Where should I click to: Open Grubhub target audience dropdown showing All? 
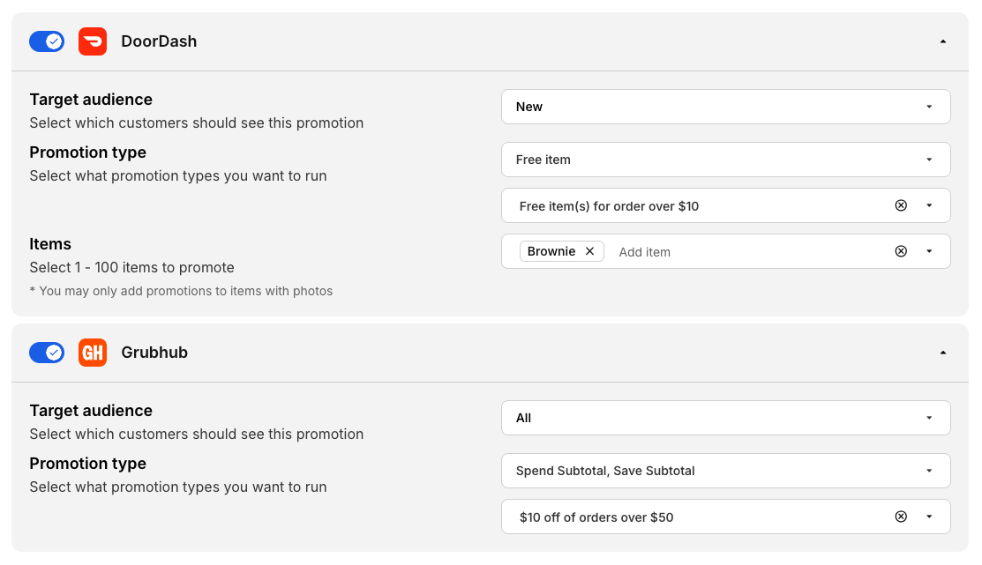click(x=725, y=418)
